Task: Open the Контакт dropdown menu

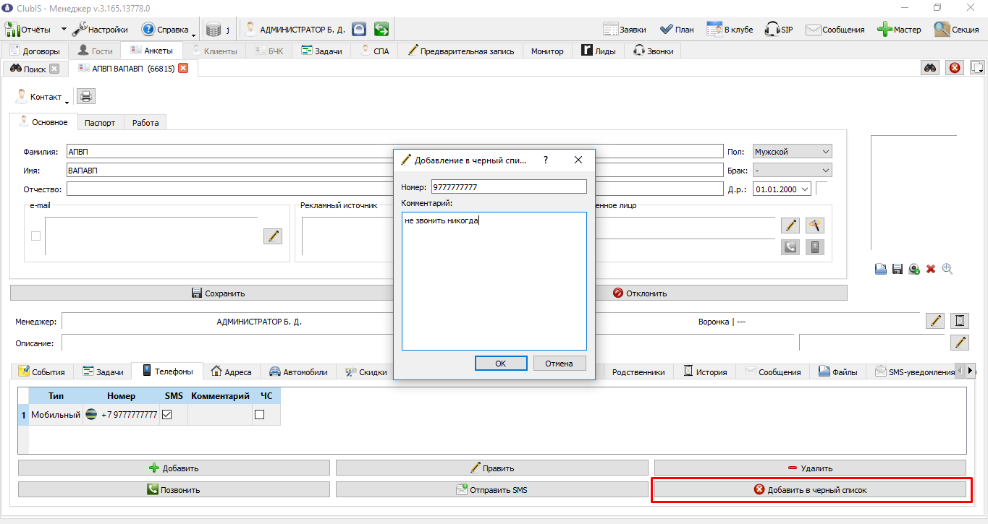Action: pos(41,97)
